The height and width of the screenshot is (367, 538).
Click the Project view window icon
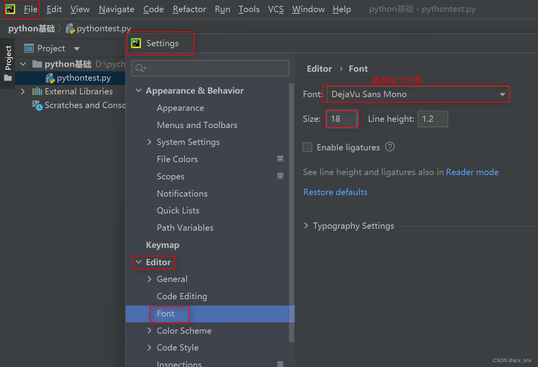coord(29,48)
